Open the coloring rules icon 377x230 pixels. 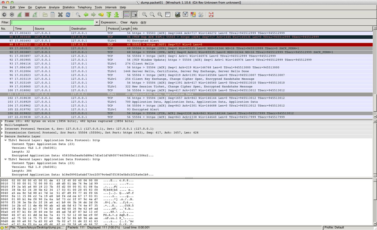tap(193, 14)
